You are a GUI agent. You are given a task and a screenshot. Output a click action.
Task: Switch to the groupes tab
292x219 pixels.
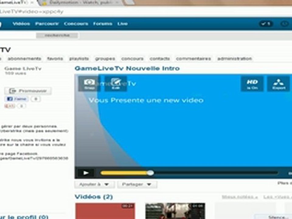point(105,59)
